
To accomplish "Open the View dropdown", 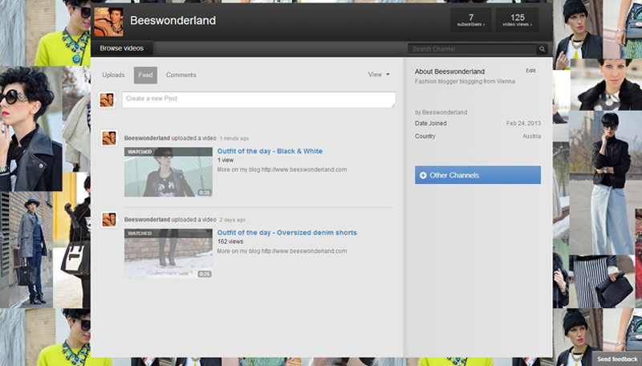I will (x=379, y=75).
